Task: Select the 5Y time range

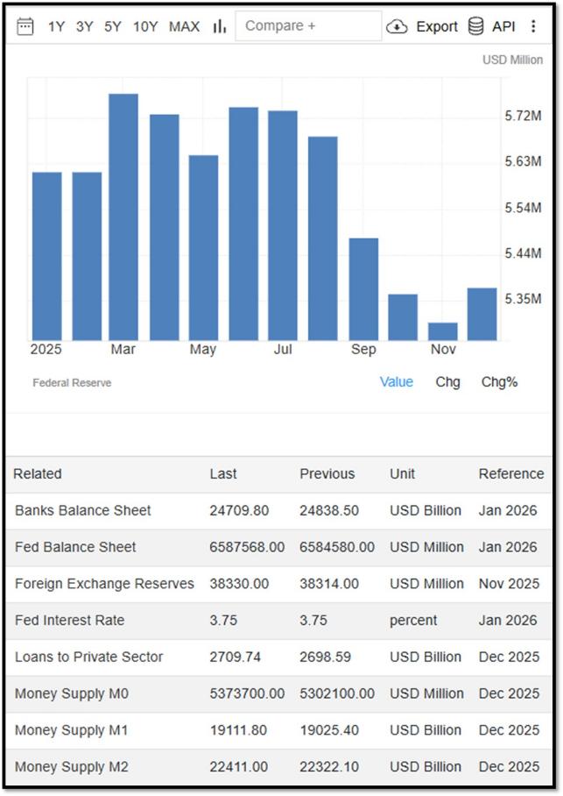Action: pyautogui.click(x=113, y=26)
